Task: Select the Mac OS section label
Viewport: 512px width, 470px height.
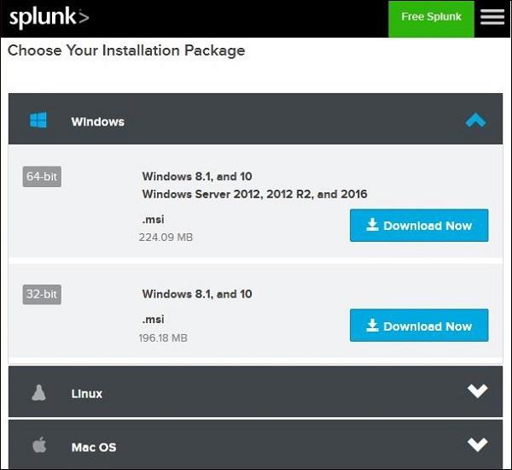Action: (94, 447)
